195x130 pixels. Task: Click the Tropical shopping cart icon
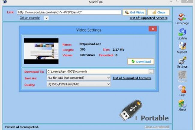(182, 75)
